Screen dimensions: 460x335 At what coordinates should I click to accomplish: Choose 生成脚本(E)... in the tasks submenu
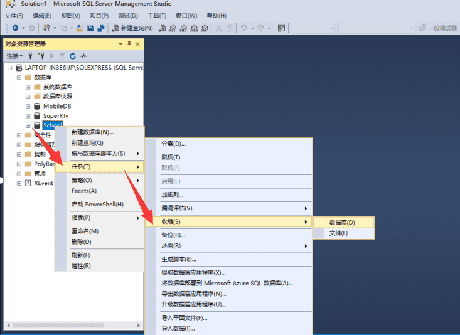pos(228,259)
